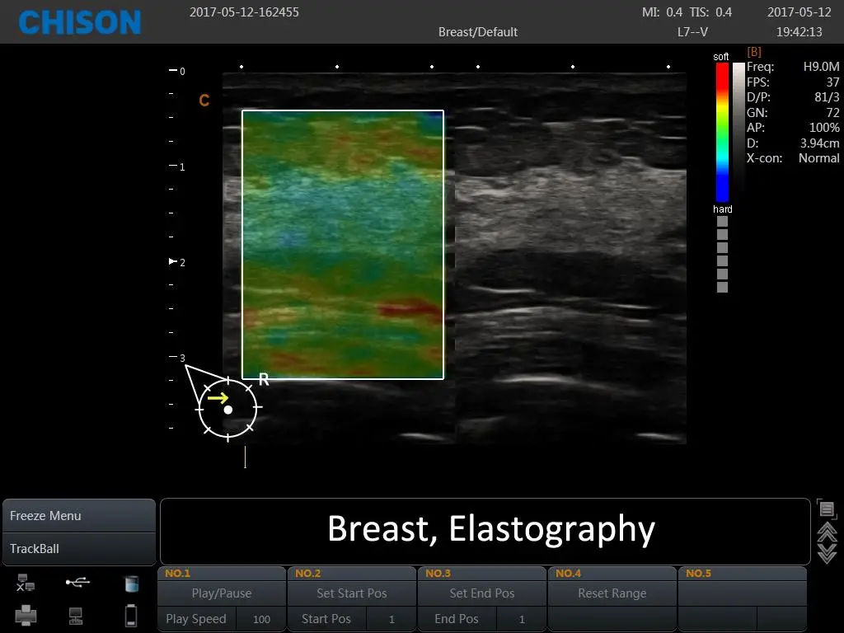The width and height of the screenshot is (844, 633).
Task: Click the Set End Pos button
Action: [x=481, y=593]
